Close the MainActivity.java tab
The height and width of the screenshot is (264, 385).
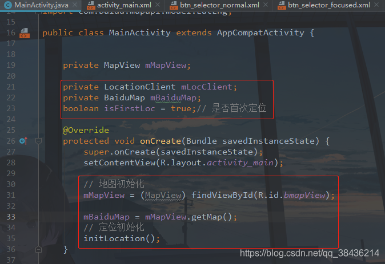click(x=74, y=5)
